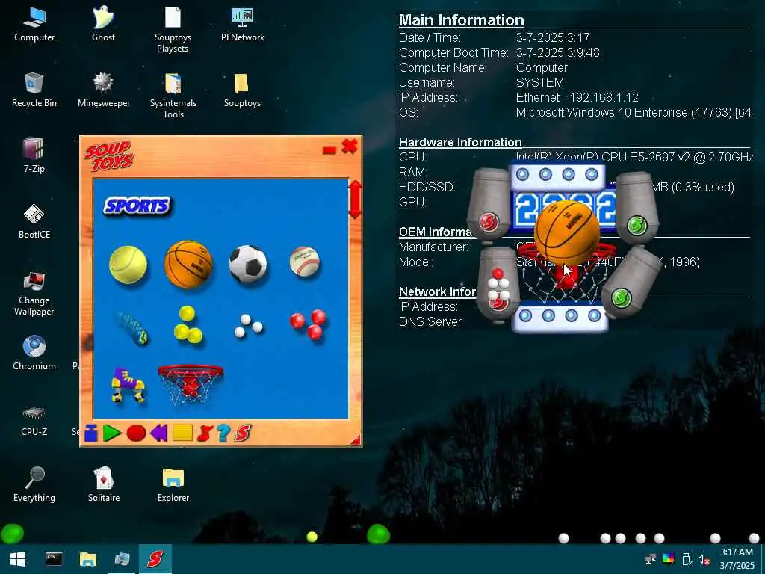Image resolution: width=765 pixels, height=574 pixels.
Task: Select the Recycle Bin icon
Action: 34,90
